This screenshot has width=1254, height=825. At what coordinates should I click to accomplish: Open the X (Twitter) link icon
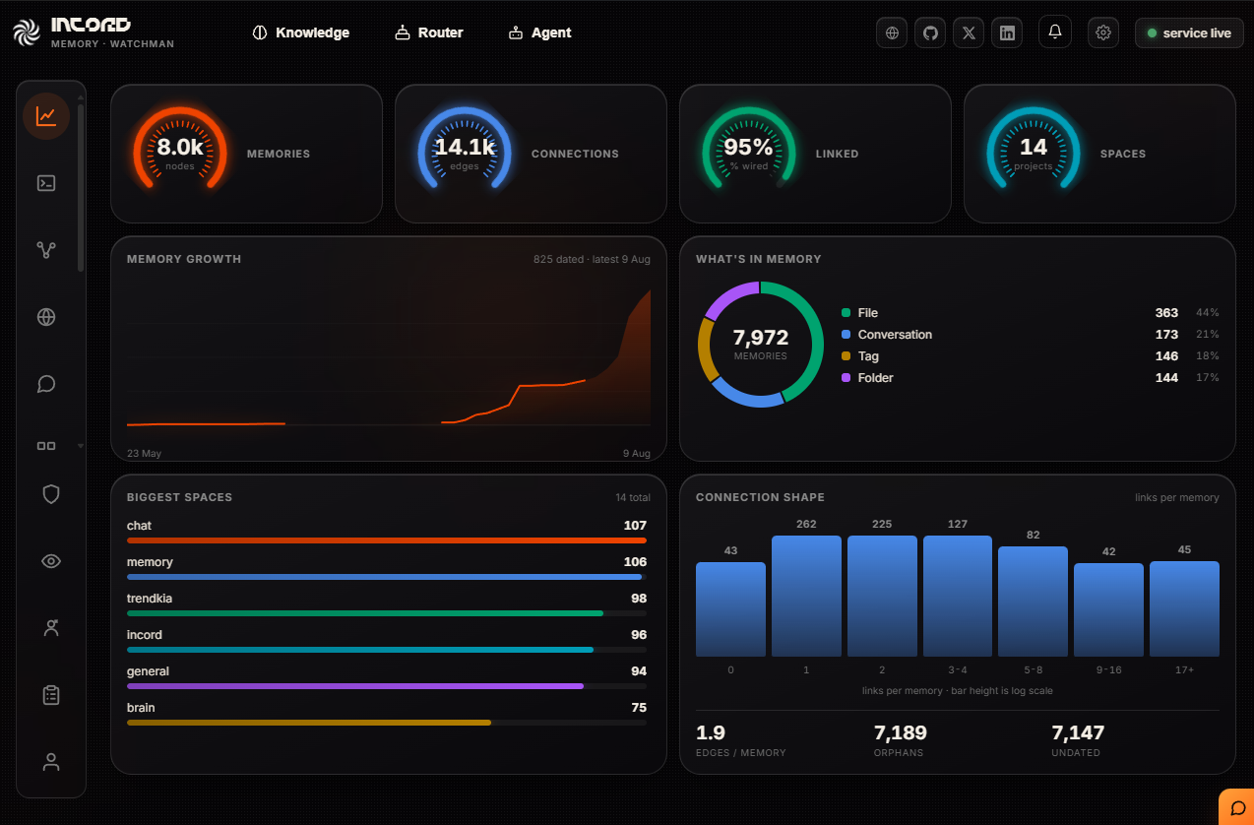pyautogui.click(x=969, y=32)
